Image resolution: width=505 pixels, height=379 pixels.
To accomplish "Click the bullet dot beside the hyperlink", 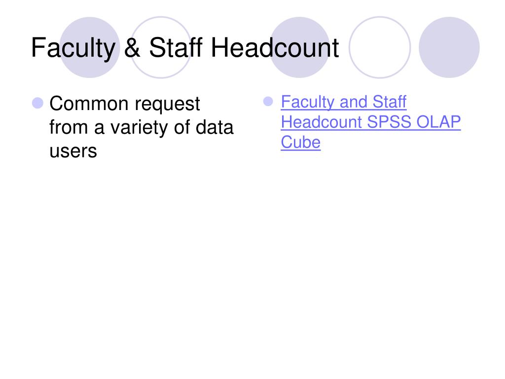I will [268, 101].
